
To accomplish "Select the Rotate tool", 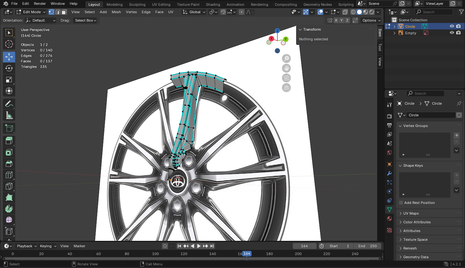I will (9, 68).
